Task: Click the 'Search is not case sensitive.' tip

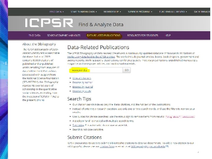Action: tap(88, 130)
